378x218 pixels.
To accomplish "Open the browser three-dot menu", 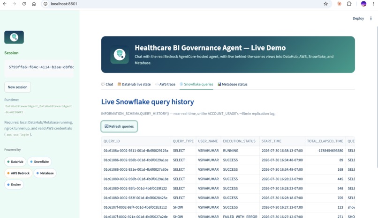I will pos(373,4).
